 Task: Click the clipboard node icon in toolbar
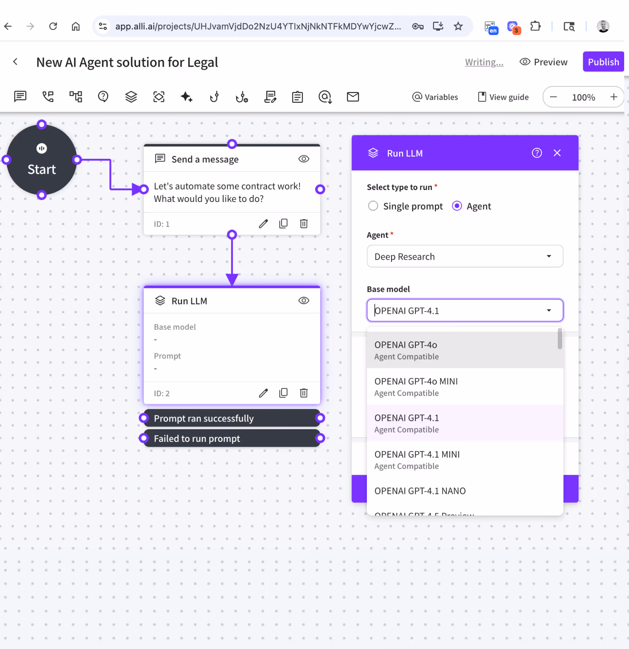[x=298, y=97]
